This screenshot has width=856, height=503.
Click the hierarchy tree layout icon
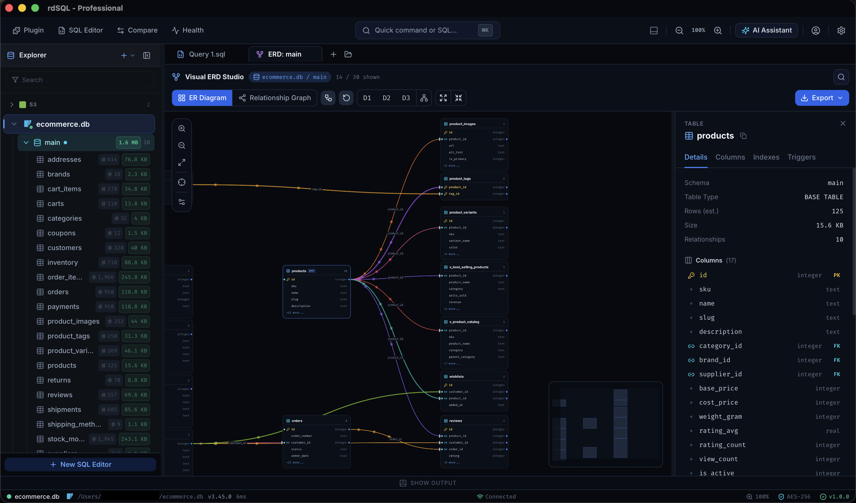pos(423,98)
